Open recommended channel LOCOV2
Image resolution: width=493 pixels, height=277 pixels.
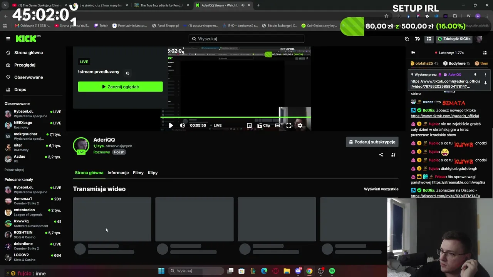point(33,257)
